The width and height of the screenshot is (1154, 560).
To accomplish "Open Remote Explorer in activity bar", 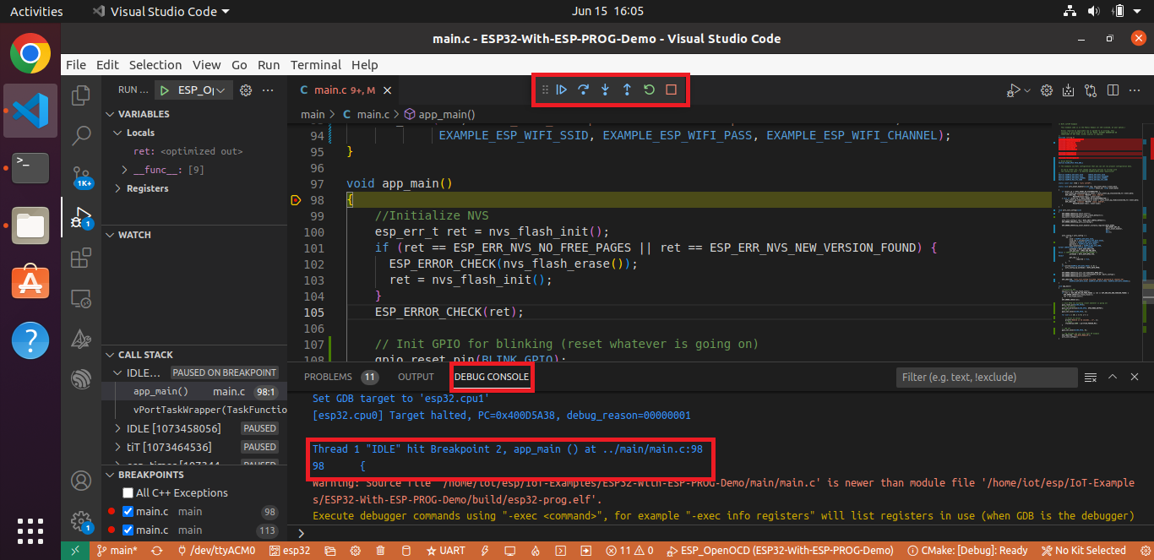I will (81, 298).
